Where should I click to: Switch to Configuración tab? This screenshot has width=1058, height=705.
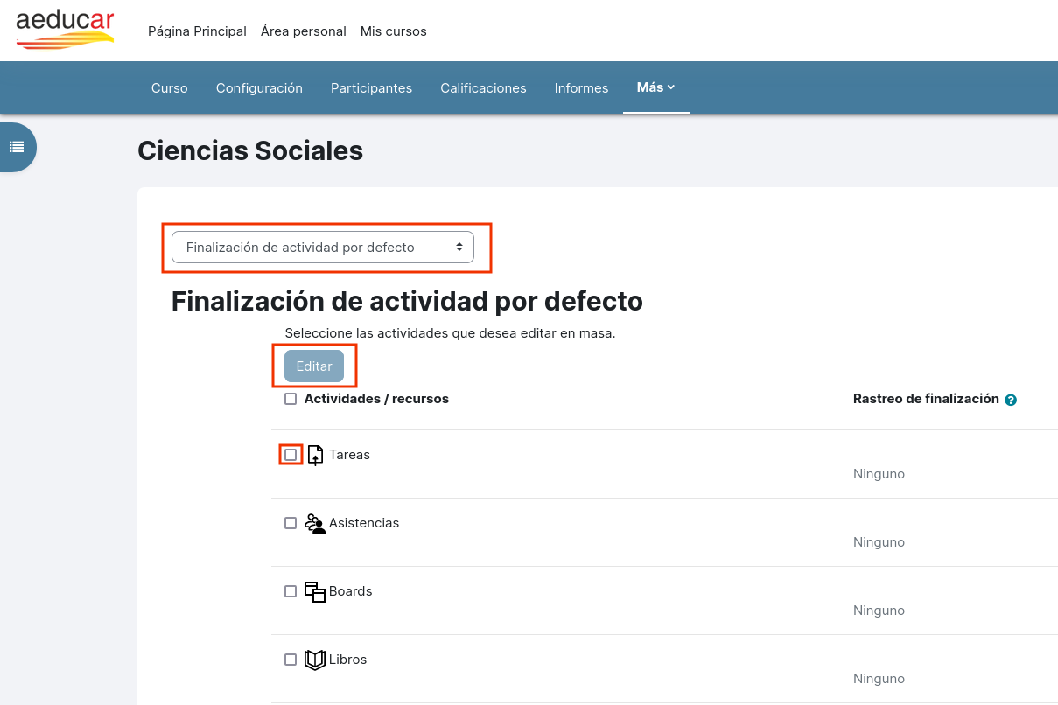click(259, 88)
